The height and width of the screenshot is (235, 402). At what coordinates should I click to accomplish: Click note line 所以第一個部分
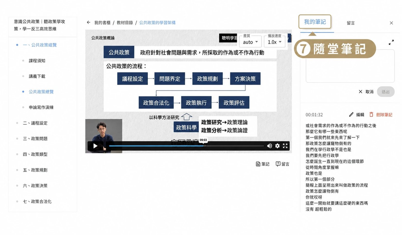click(x=320, y=179)
